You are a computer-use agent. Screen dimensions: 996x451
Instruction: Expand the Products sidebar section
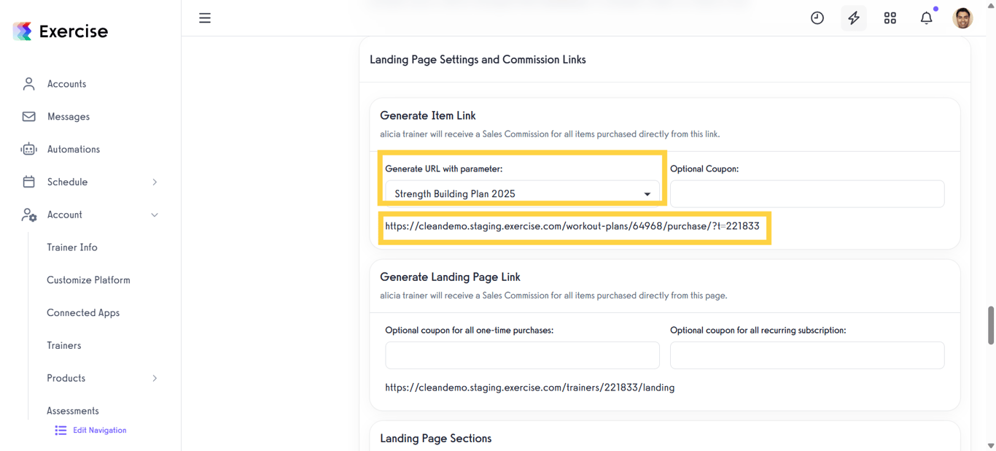pos(66,378)
